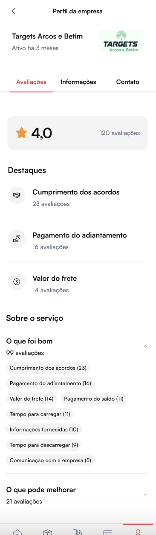
Task: Open the card list icon in bottom bar
Action: (x=108, y=532)
